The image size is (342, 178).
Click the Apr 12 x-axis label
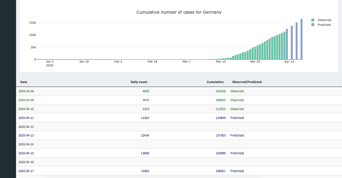pyautogui.click(x=289, y=62)
